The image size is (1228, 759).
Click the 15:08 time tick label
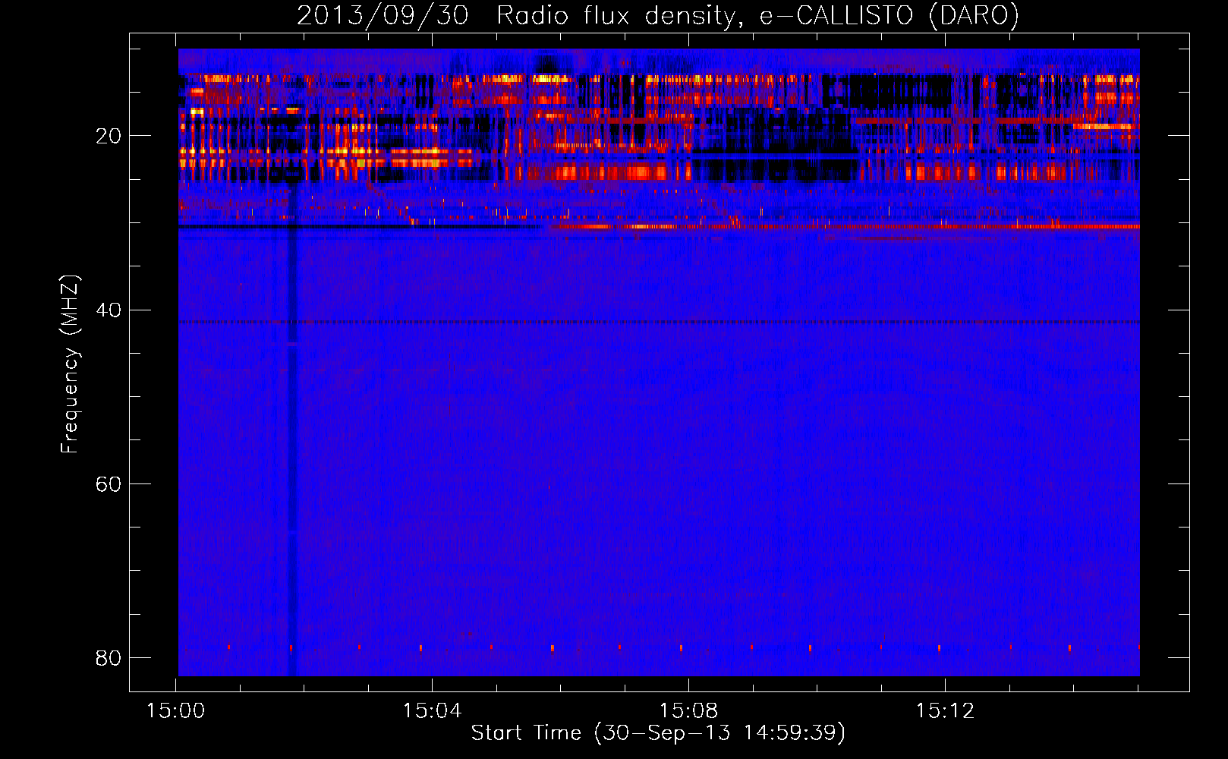click(x=688, y=711)
